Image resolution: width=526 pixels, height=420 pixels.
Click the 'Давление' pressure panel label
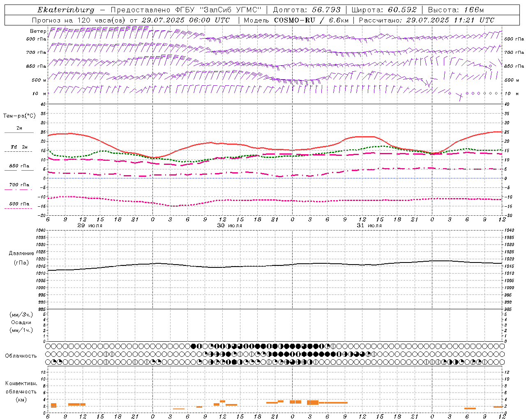click(21, 253)
